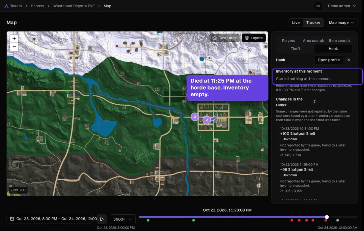364x231 pixels.
Task: Click the white timeline slider handle
Action: click(327, 217)
